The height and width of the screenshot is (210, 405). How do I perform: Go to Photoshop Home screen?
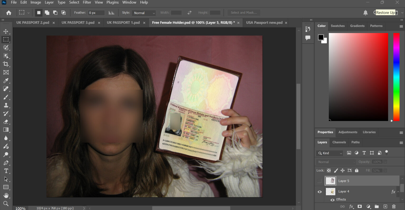click(x=9, y=13)
